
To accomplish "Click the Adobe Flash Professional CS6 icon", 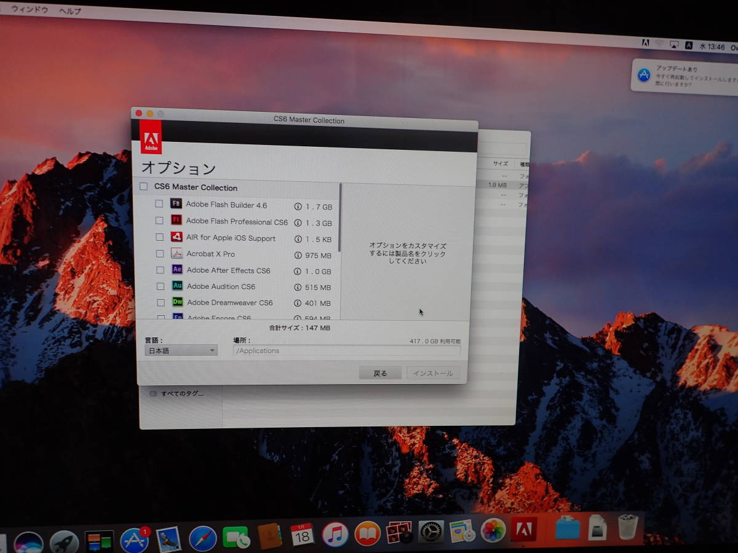I will (x=176, y=220).
